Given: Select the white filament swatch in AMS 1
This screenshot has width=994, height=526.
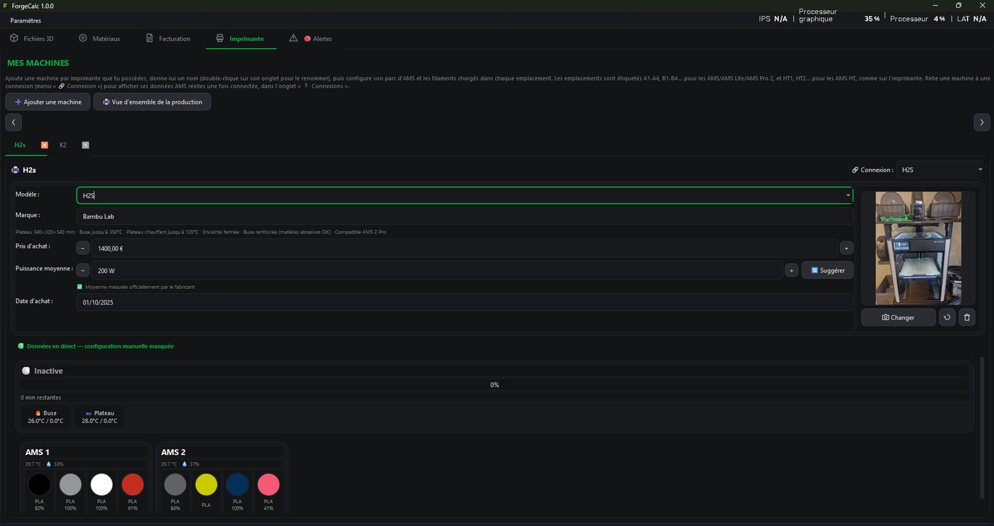Looking at the screenshot, I should tap(102, 485).
